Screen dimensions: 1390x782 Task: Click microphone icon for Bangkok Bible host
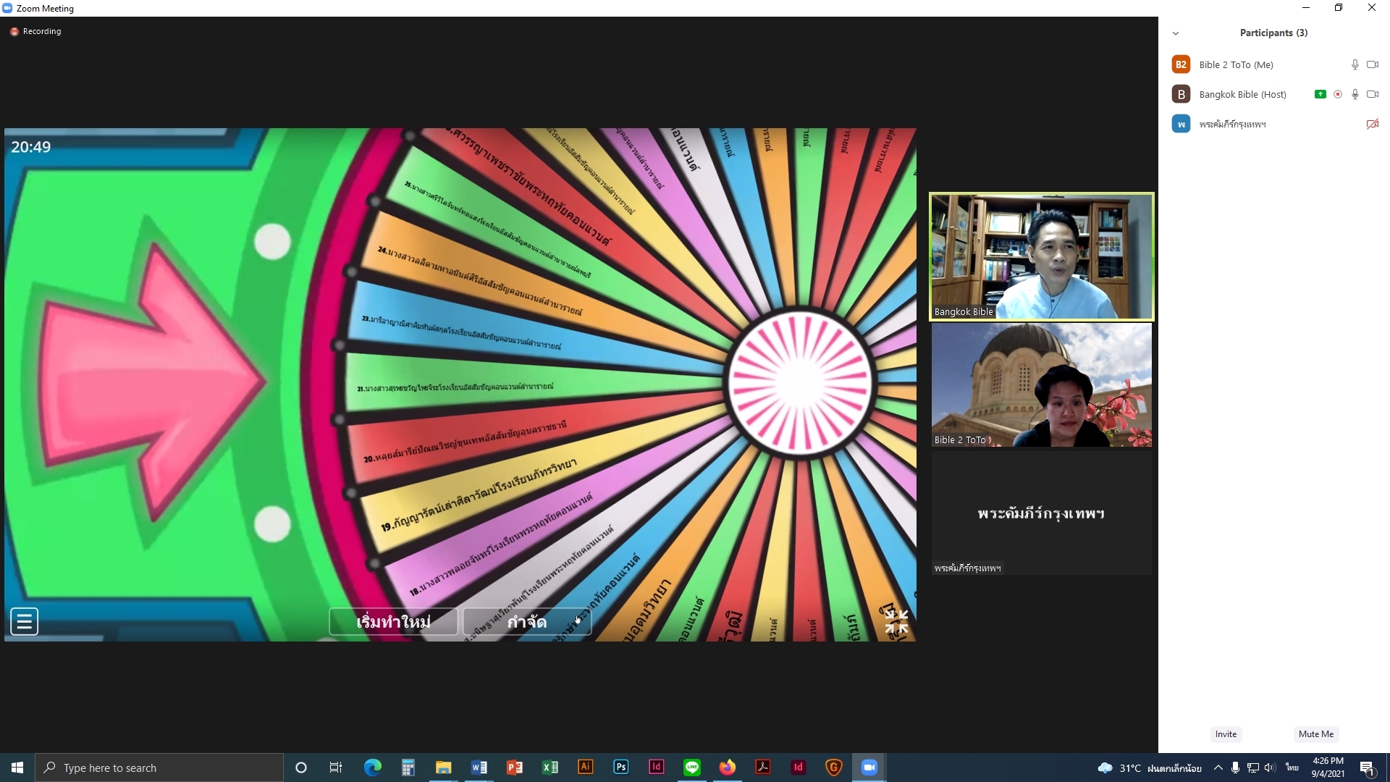[1355, 94]
